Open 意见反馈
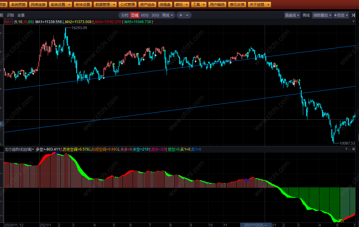 (237, 4)
